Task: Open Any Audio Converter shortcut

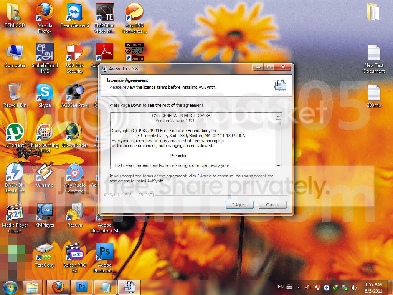Action: (75, 177)
